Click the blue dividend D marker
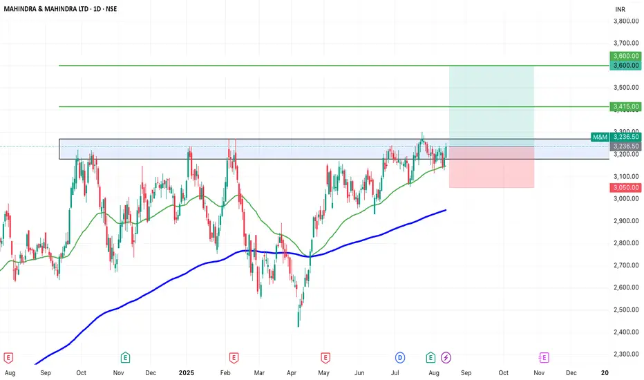 [x=399, y=358]
